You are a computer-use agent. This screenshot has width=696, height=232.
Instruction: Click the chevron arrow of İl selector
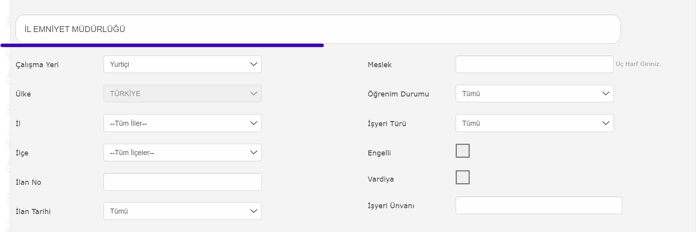pos(254,123)
